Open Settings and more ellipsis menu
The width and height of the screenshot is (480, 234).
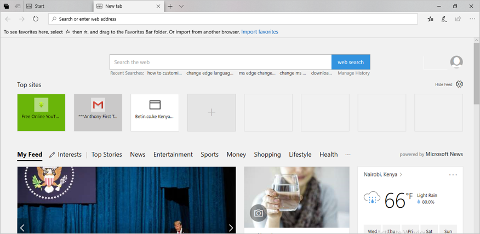click(x=472, y=19)
